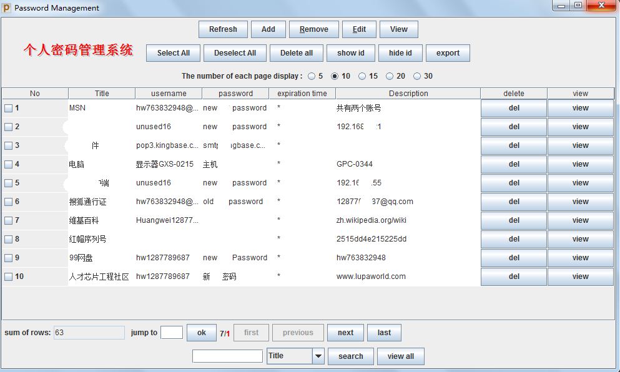Click the Refresh button
Screen dimensions: 620x372
[x=223, y=29]
